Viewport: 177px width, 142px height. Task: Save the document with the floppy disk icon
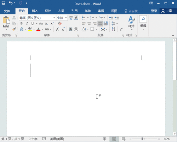click(x=4, y=3)
